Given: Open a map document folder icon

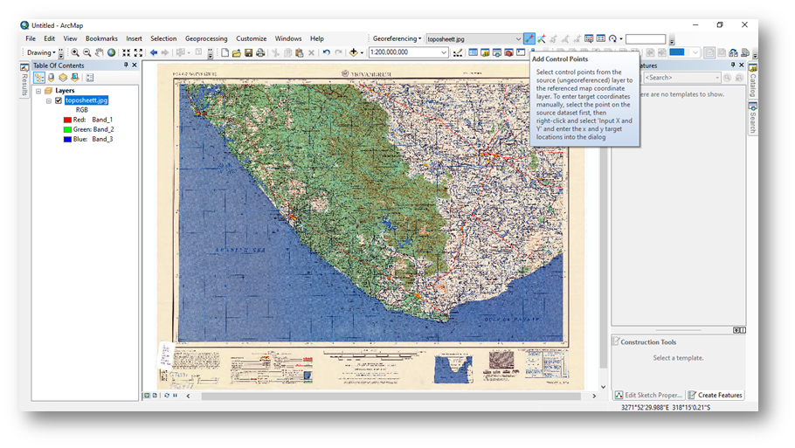Looking at the screenshot, I should coord(236,52).
